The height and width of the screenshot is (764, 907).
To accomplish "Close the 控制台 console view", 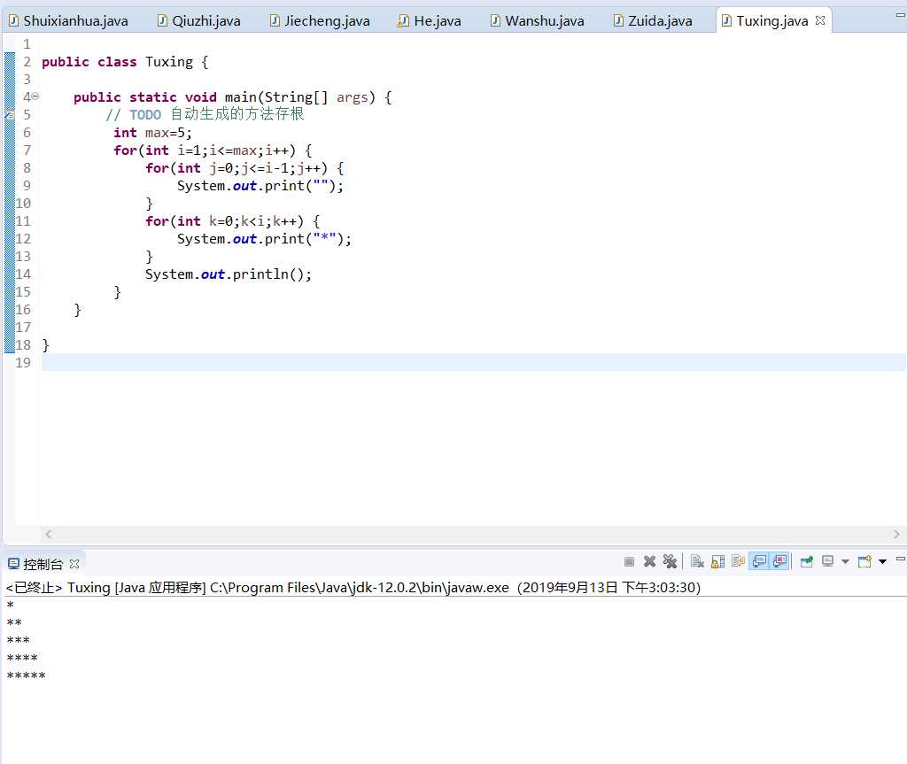I will 74,563.
